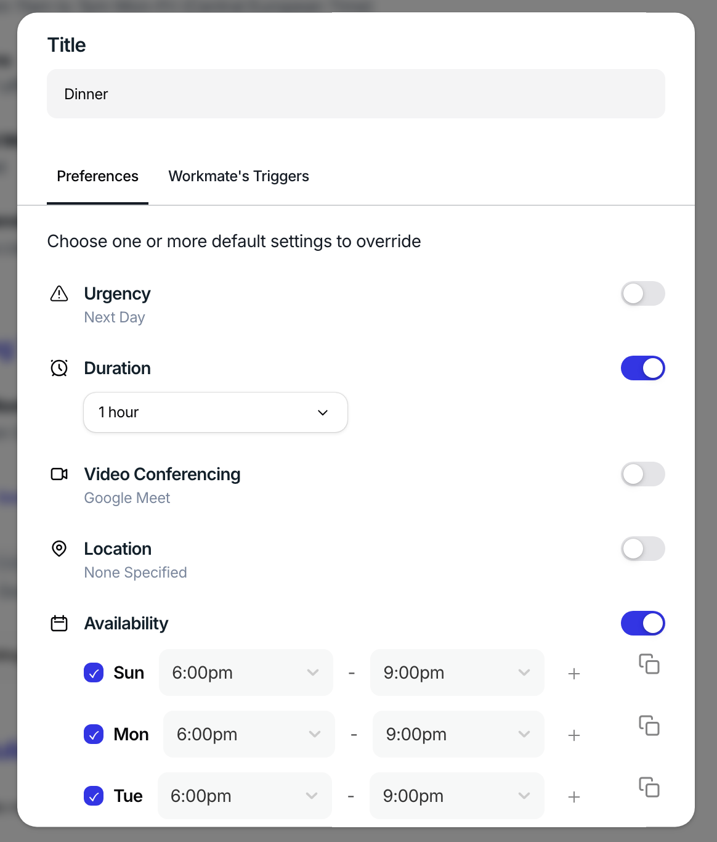The image size is (717, 842).
Task: Enable the Urgency override toggle
Action: point(643,293)
